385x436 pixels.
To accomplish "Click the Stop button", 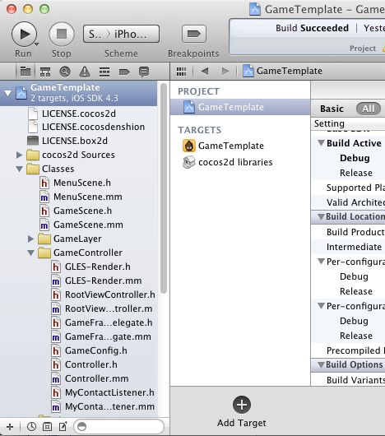I will [62, 35].
